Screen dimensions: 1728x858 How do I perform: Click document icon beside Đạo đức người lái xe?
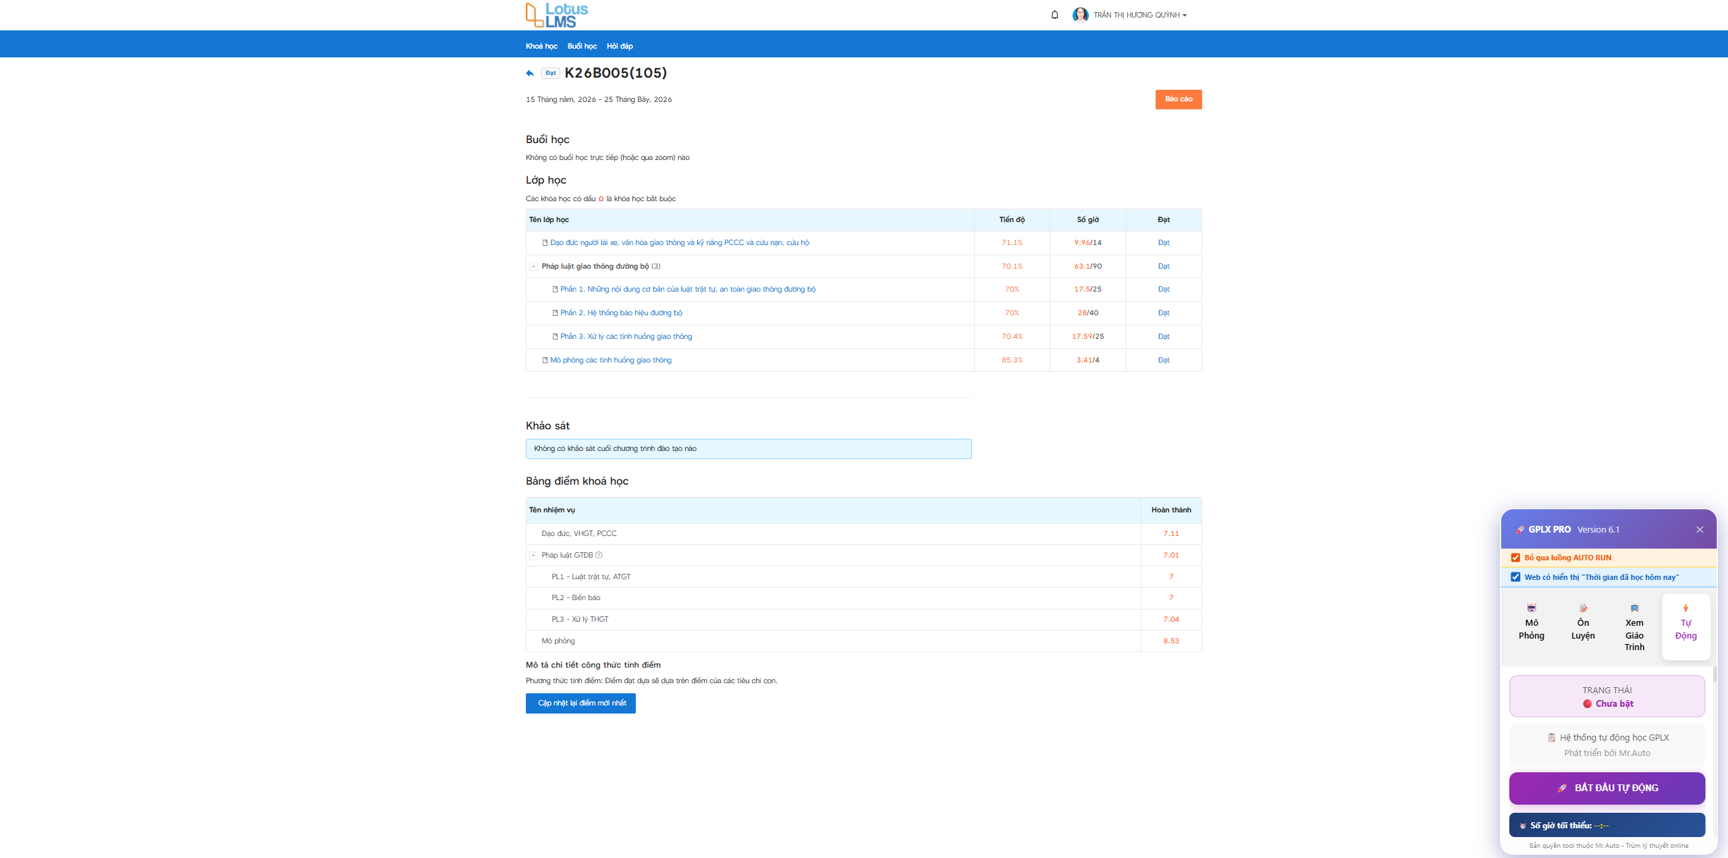point(545,243)
